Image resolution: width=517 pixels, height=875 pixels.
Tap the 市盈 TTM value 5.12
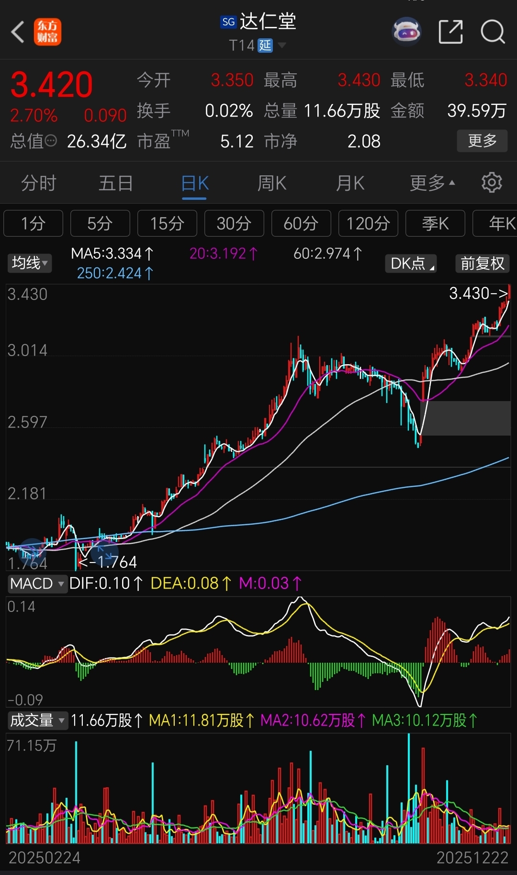237,141
